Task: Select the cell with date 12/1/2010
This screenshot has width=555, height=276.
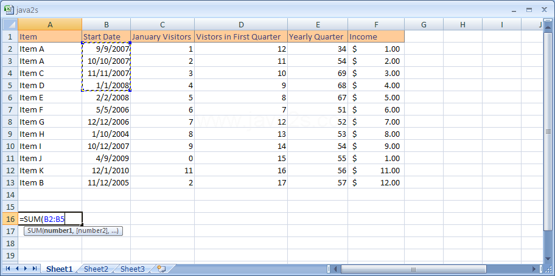Action: click(x=106, y=170)
